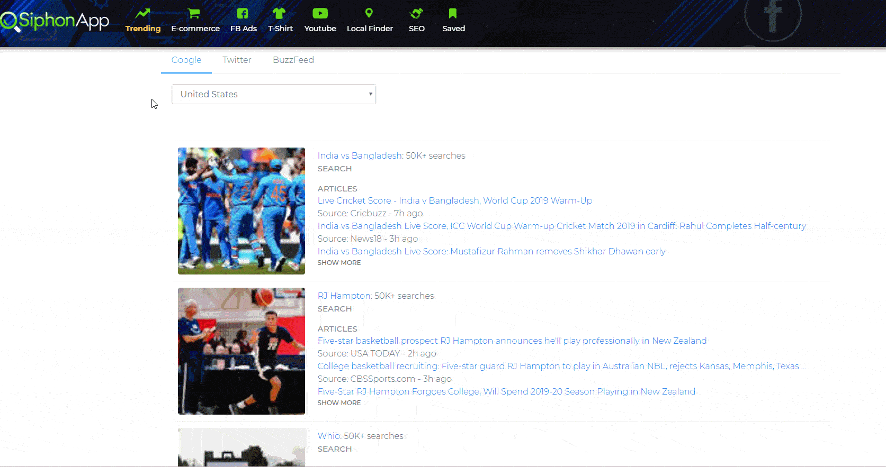Open India vs Bangladesh: 50K+ searches title

pyautogui.click(x=391, y=155)
